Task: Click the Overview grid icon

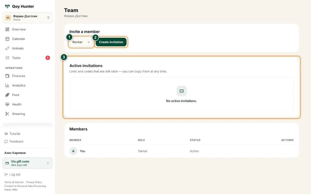Action: (x=7, y=29)
